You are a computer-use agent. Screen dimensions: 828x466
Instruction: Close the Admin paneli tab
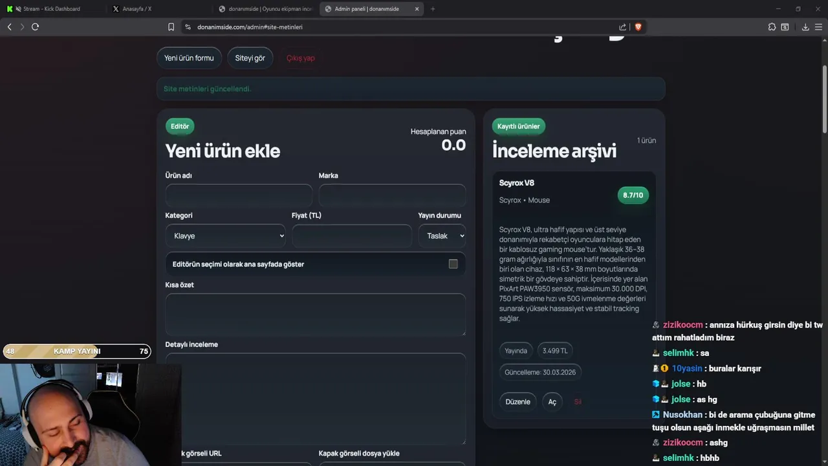[x=417, y=9]
